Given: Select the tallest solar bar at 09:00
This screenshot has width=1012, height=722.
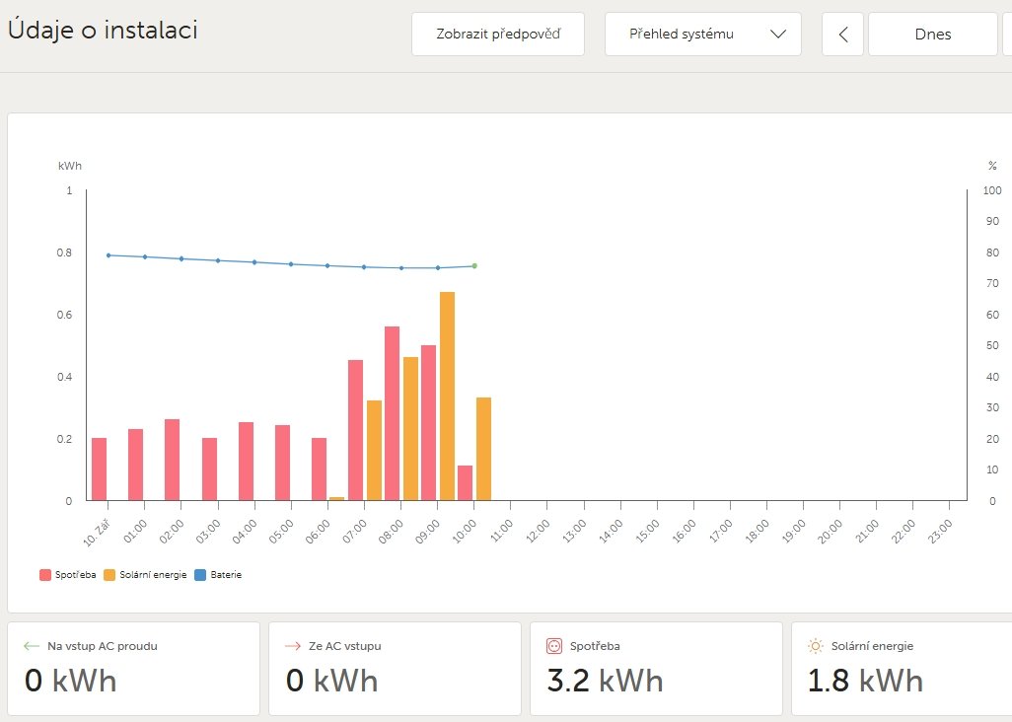Looking at the screenshot, I should [x=447, y=396].
